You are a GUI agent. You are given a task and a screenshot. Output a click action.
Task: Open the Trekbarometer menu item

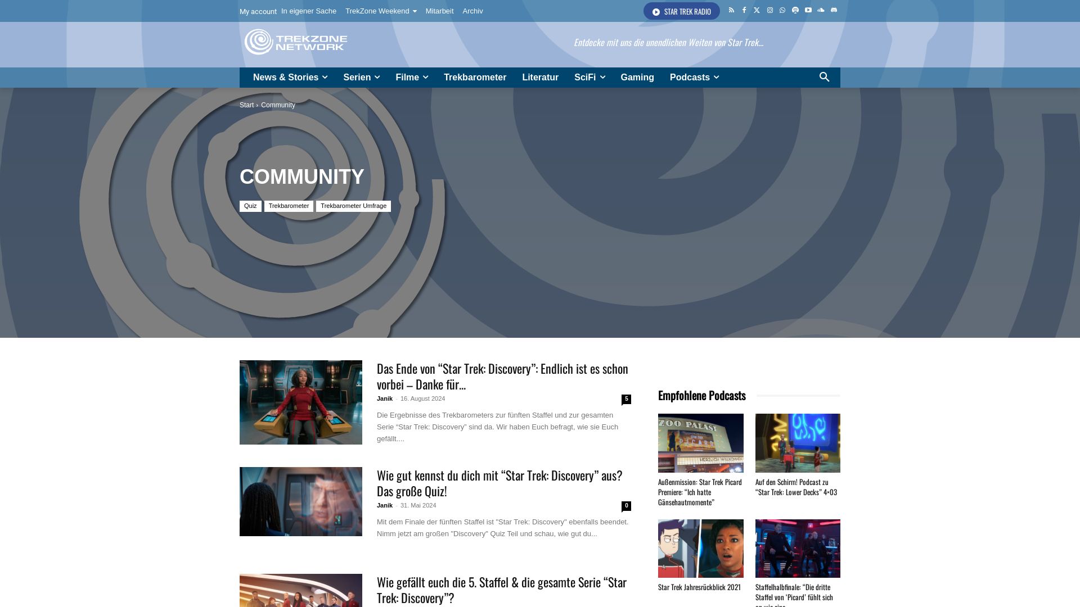475,77
